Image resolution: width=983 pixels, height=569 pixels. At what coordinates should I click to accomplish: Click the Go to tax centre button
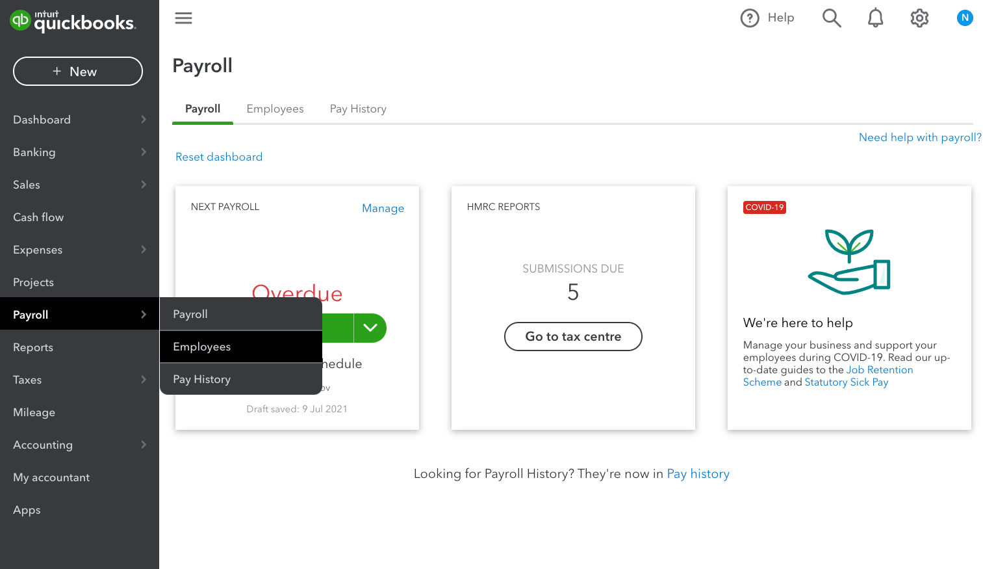tap(573, 336)
